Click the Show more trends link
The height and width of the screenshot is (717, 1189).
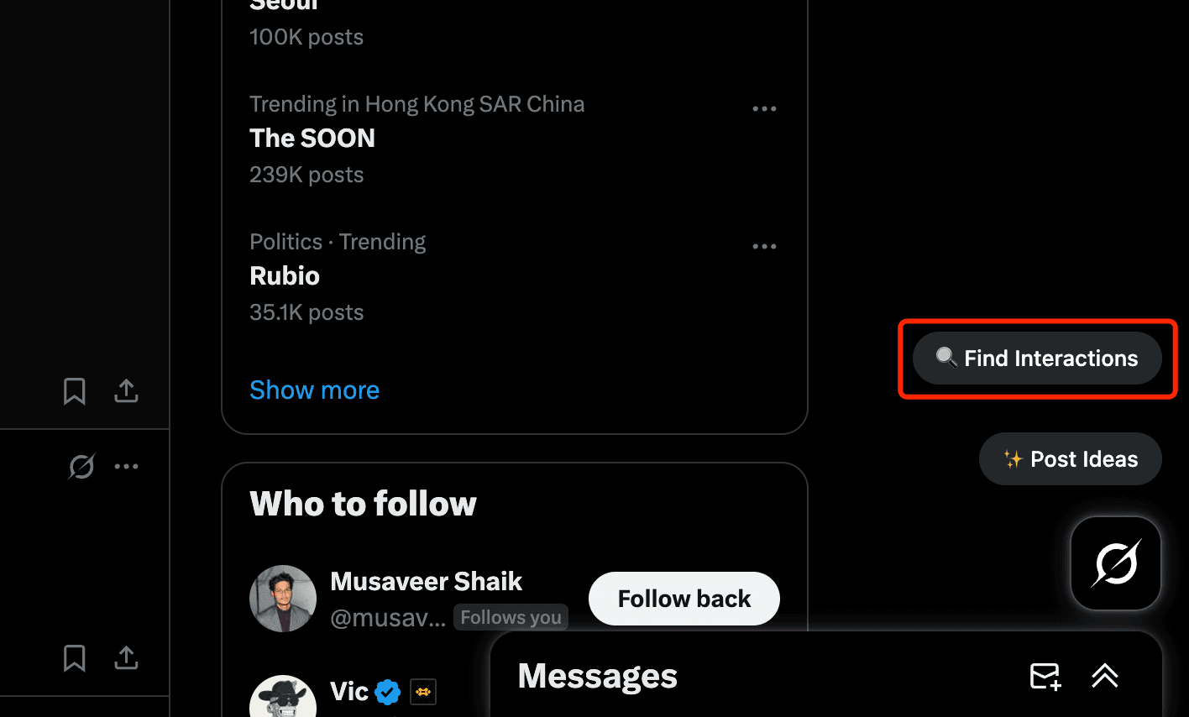tap(314, 390)
